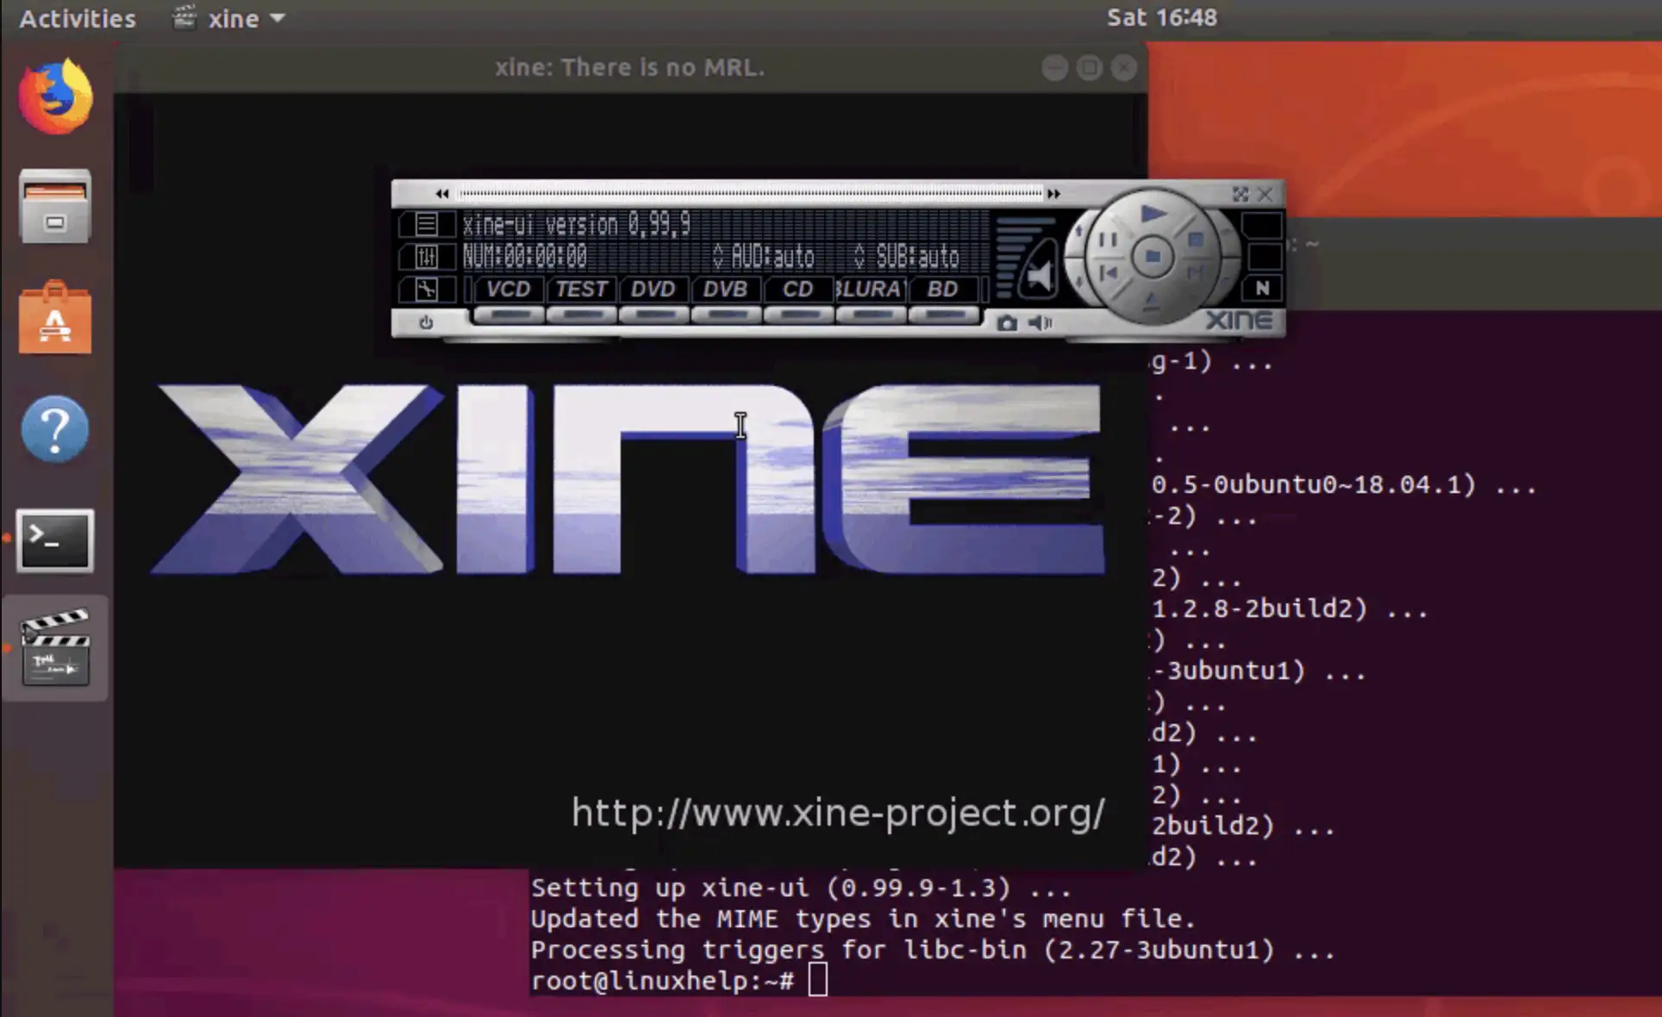This screenshot has width=1662, height=1017.
Task: Click the root@linuxhelp terminal prompt
Action: pos(662,981)
